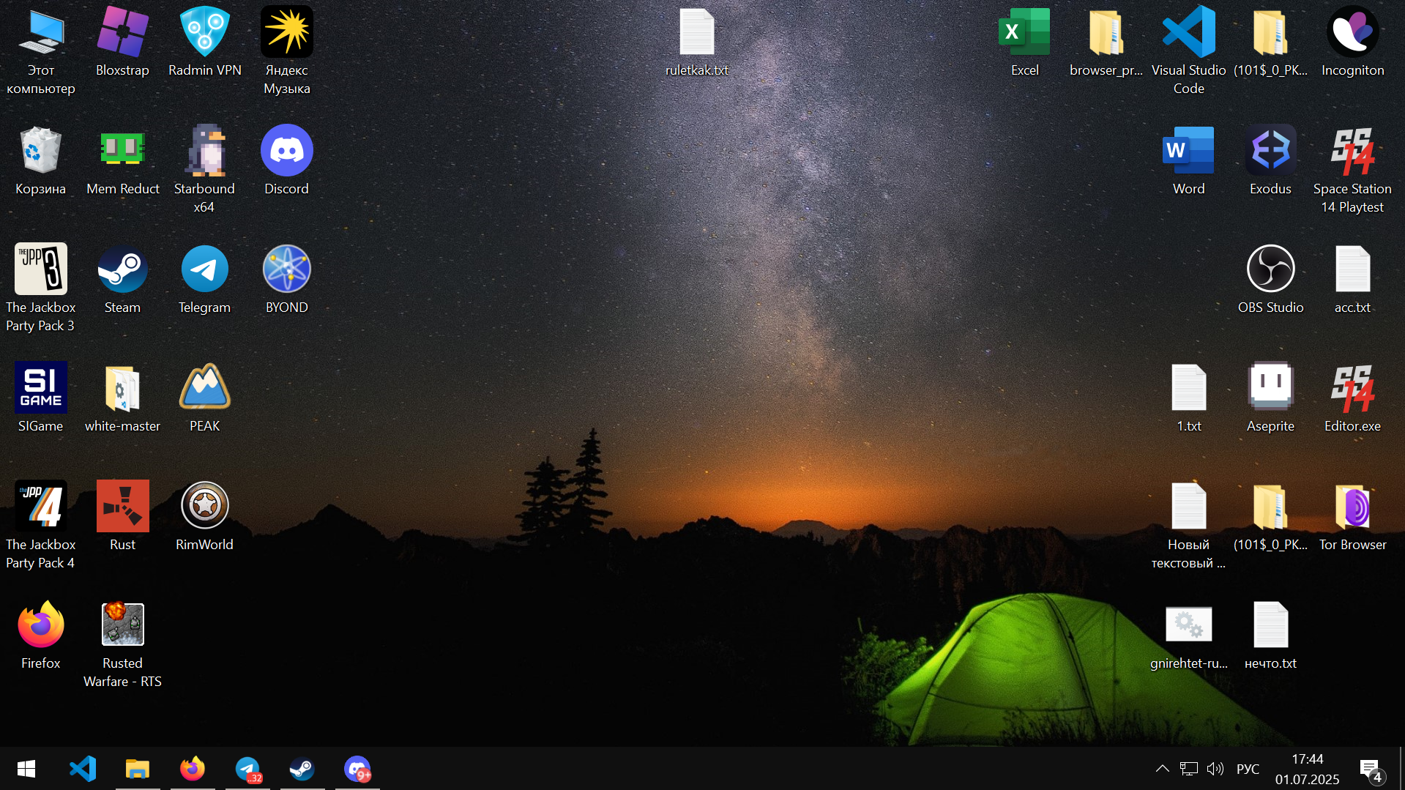The width and height of the screenshot is (1405, 790).
Task: Select the browser_pr... folder
Action: coord(1106,42)
